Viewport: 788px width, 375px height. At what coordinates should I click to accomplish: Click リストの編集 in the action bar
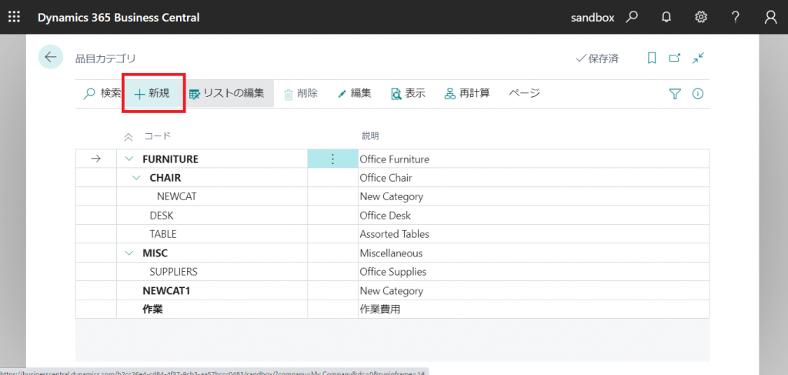click(x=226, y=93)
